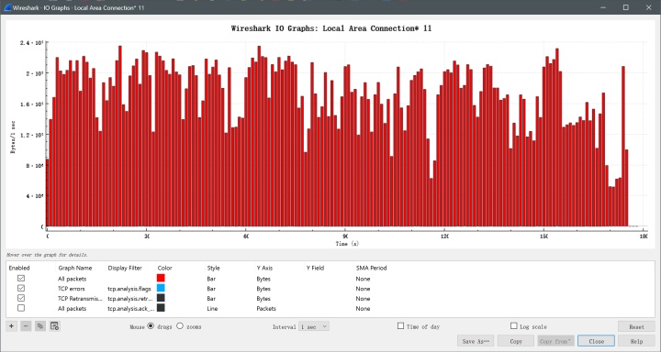Select mouse drags radio button
661x352 pixels.
click(151, 326)
